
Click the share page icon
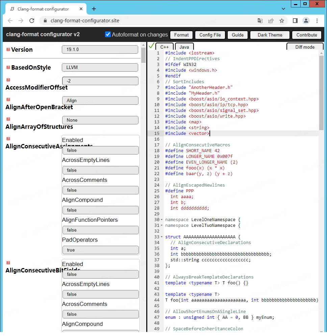click(x=271, y=21)
